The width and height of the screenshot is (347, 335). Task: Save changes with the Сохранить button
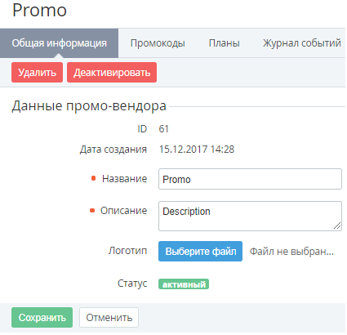pyautogui.click(x=42, y=318)
